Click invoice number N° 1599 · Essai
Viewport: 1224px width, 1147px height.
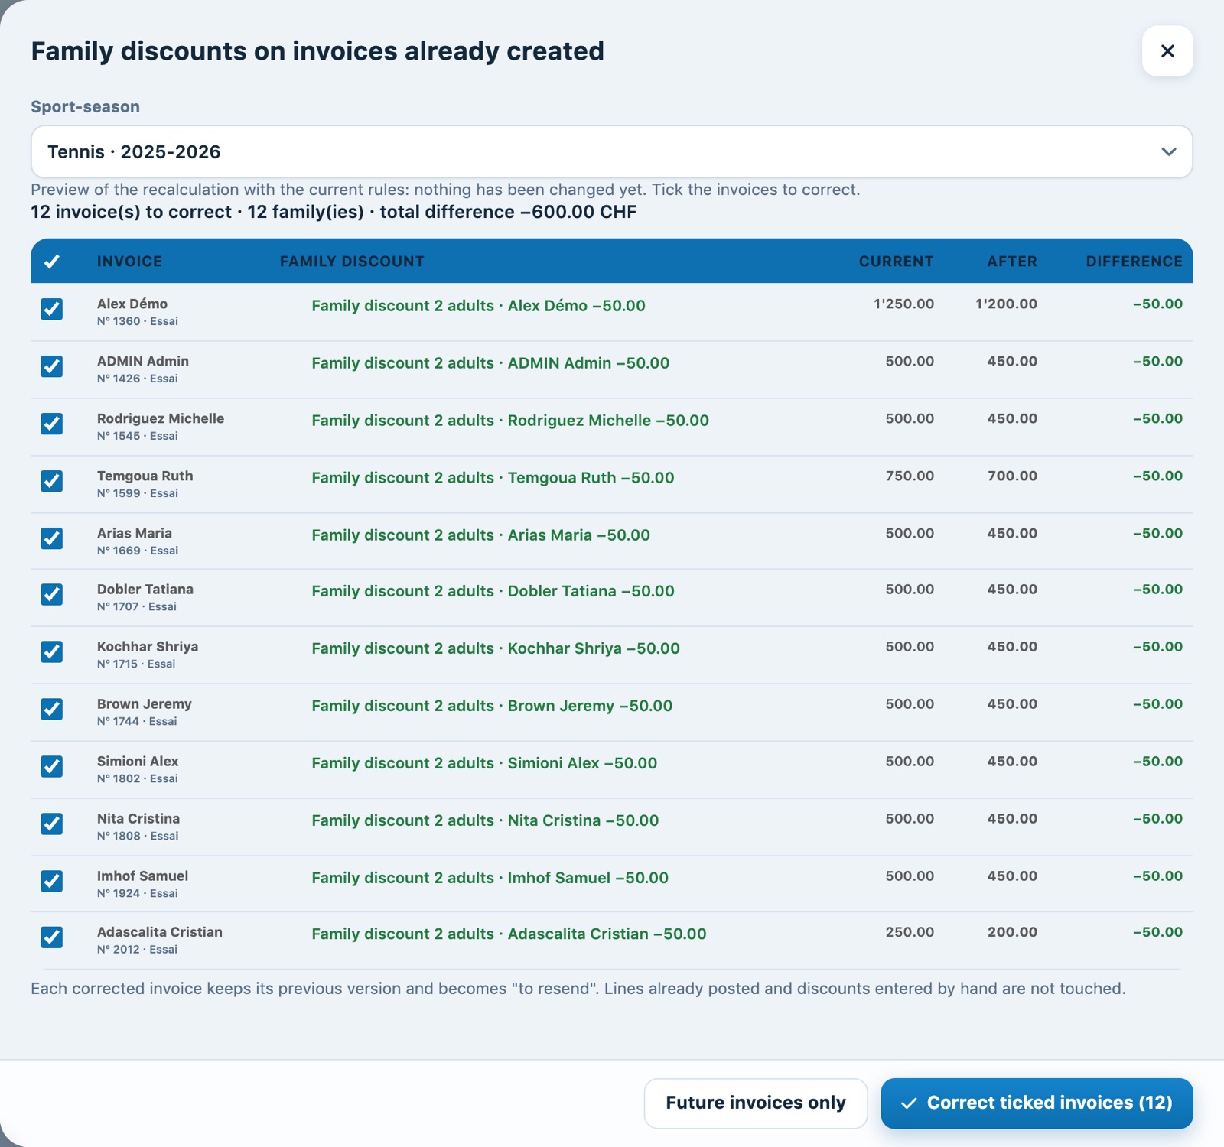[x=138, y=493]
